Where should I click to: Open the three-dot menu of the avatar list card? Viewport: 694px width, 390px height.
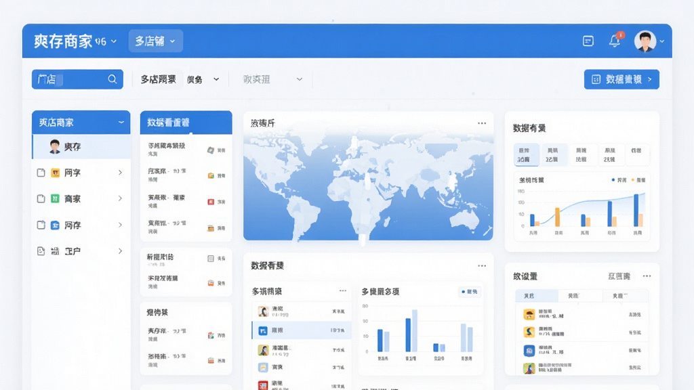coord(342,290)
